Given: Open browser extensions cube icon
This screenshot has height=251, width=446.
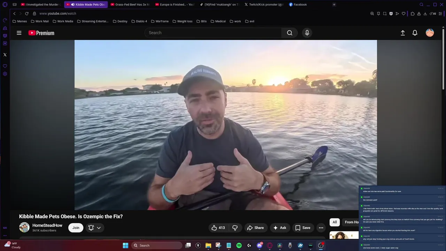Looking at the screenshot, I should point(413,14).
